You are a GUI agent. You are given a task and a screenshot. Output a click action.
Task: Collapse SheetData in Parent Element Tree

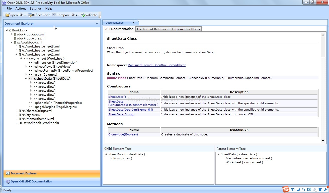click(219, 154)
